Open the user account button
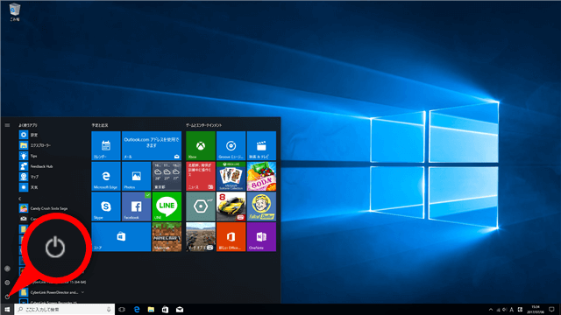Image resolution: width=561 pixels, height=315 pixels. pyautogui.click(x=7, y=269)
